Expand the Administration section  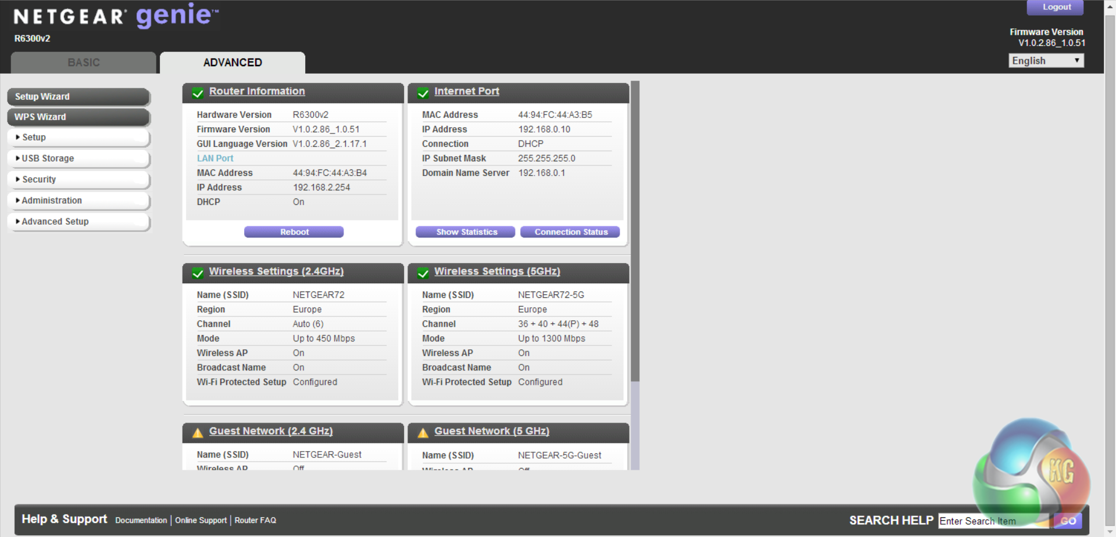[x=79, y=200]
